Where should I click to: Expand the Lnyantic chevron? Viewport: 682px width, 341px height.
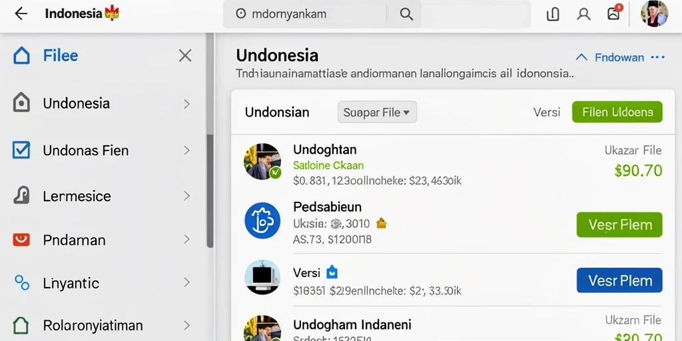[186, 282]
